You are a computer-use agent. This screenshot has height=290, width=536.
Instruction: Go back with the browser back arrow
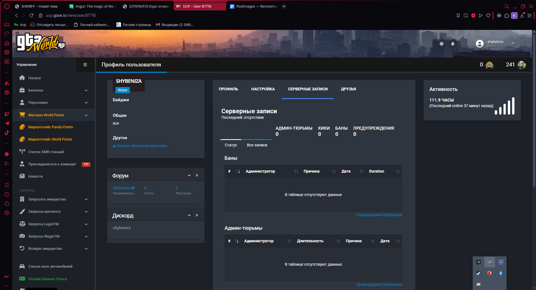tap(17, 15)
